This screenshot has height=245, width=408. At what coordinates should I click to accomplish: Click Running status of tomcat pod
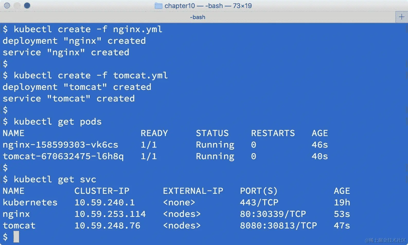(x=215, y=156)
